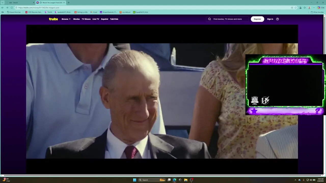Open Settings and more ellipsis menu
Screen dimensions: 326x183
click(314, 8)
